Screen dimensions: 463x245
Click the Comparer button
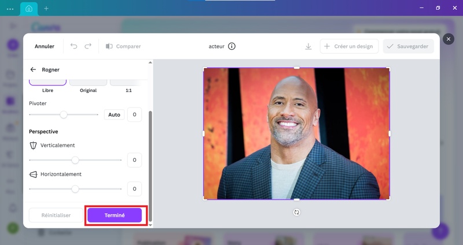coord(123,46)
